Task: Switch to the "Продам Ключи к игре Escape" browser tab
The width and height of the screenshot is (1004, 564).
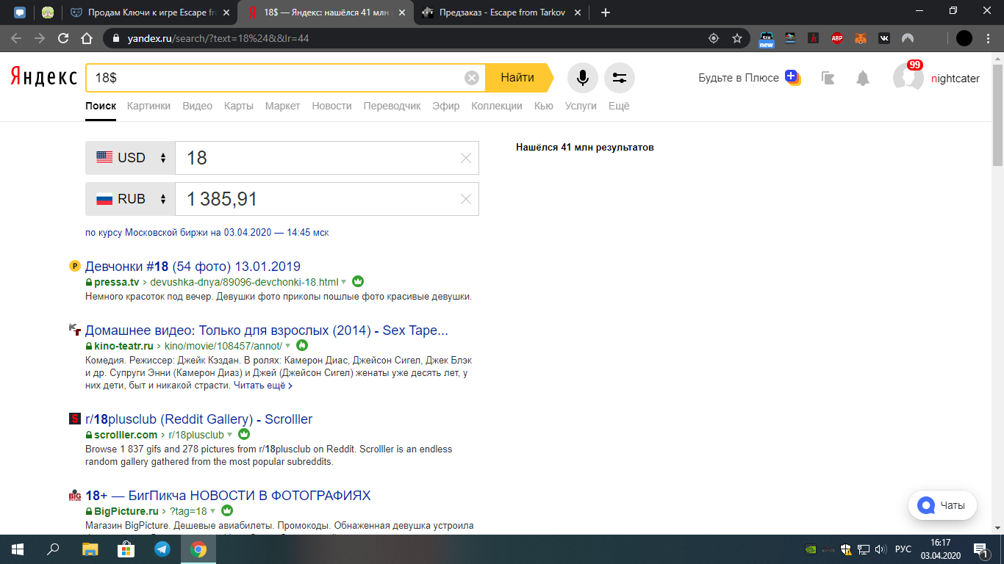Action: [x=151, y=12]
